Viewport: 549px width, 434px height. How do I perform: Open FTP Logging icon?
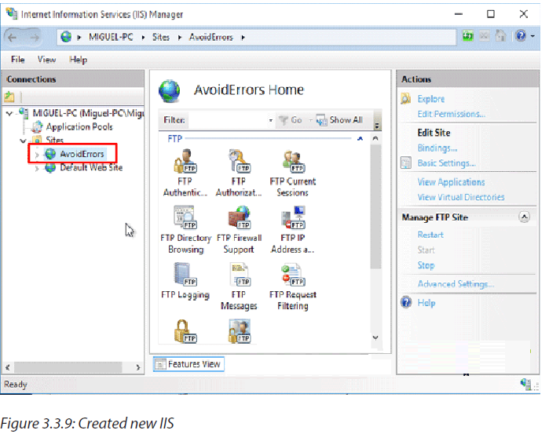[185, 282]
